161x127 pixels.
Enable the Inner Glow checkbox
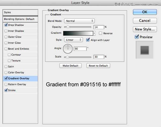click(x=6, y=43)
